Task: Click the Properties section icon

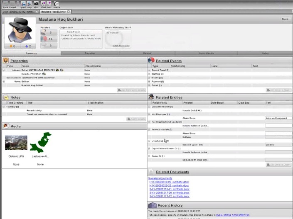Action: pyautogui.click(x=6, y=61)
